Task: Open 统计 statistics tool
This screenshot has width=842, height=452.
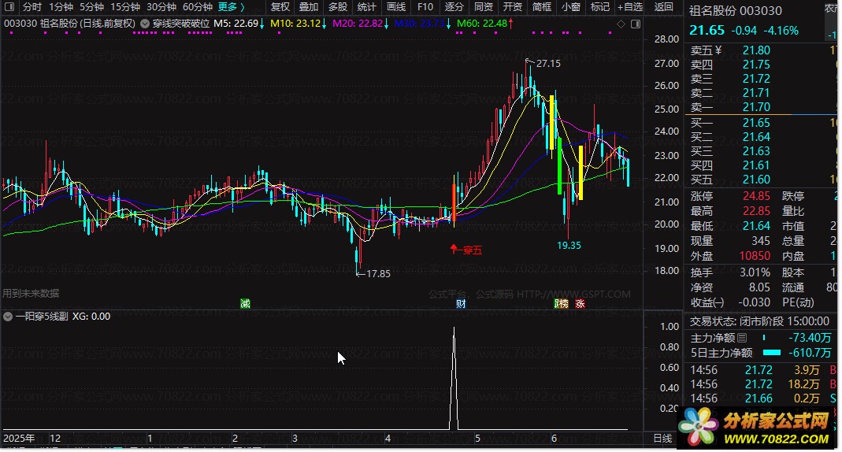Action: (367, 7)
